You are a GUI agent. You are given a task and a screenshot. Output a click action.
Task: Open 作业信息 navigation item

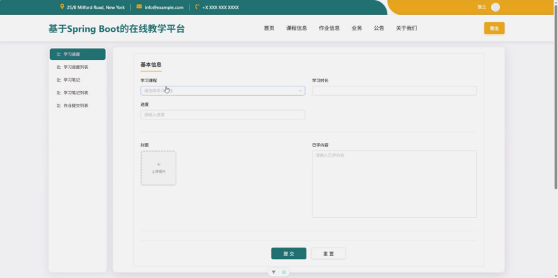[329, 28]
